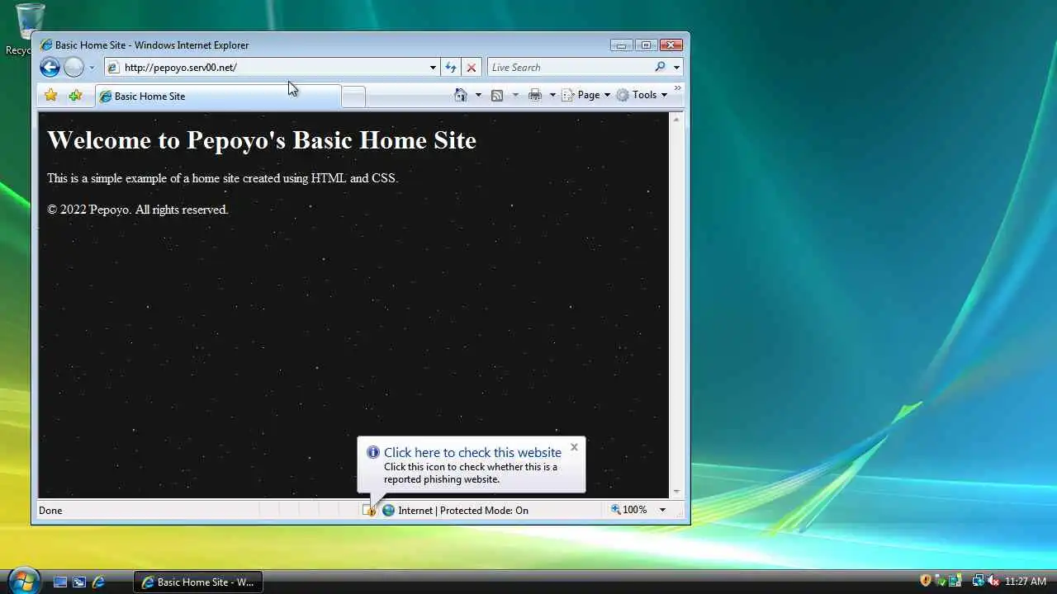Click the network globe tray icon

978,581
